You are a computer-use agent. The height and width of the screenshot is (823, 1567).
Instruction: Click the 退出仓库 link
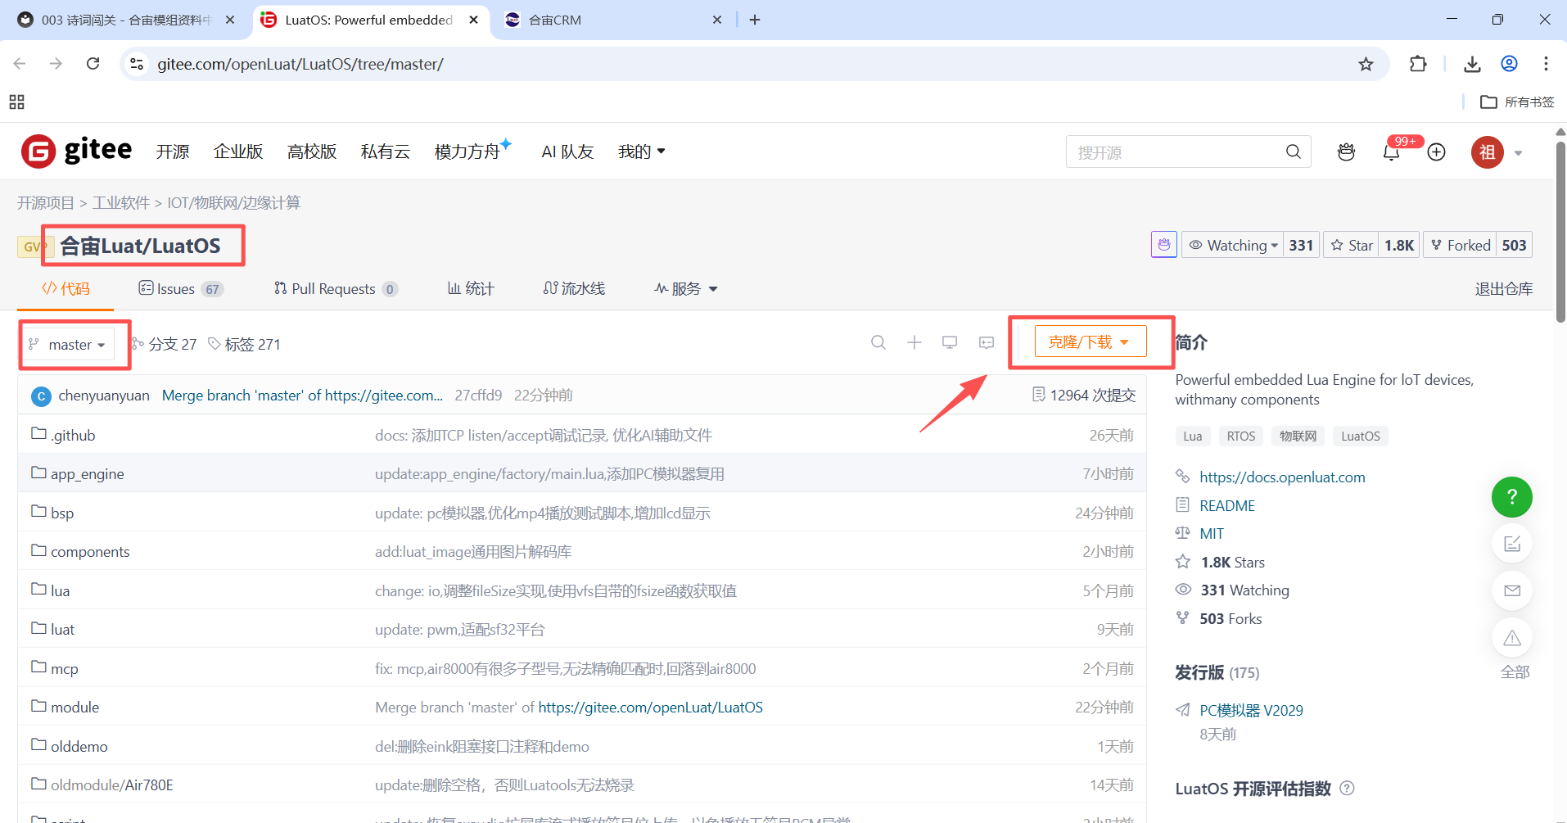1503,288
